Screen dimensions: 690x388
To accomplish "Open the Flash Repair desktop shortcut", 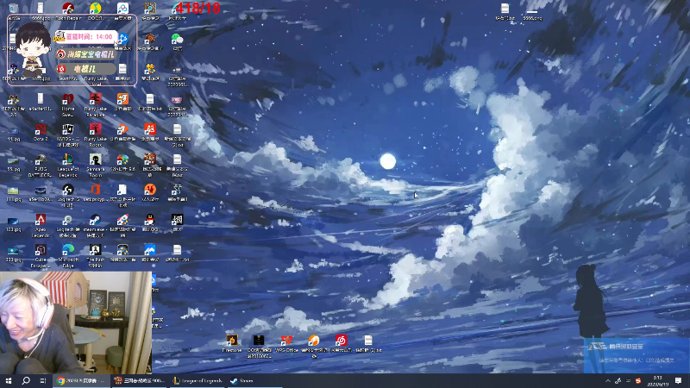I will click(x=68, y=10).
